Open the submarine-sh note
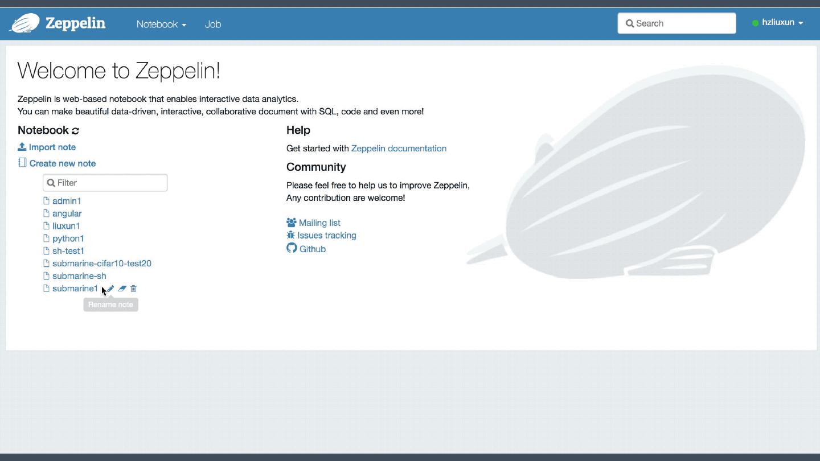820x461 pixels. coord(79,276)
